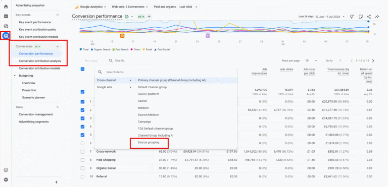Click the Go to page number field
This screenshot has width=388, height=187.
[x=340, y=61]
